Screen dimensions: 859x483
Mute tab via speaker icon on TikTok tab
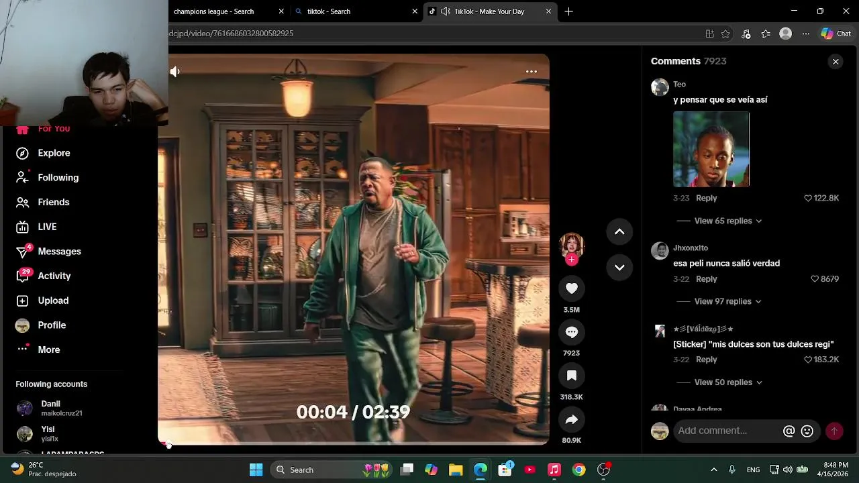[x=446, y=11]
